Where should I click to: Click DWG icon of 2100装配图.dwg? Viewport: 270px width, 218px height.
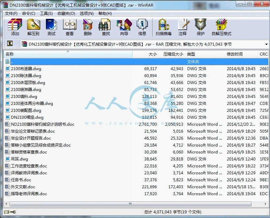click(x=8, y=110)
